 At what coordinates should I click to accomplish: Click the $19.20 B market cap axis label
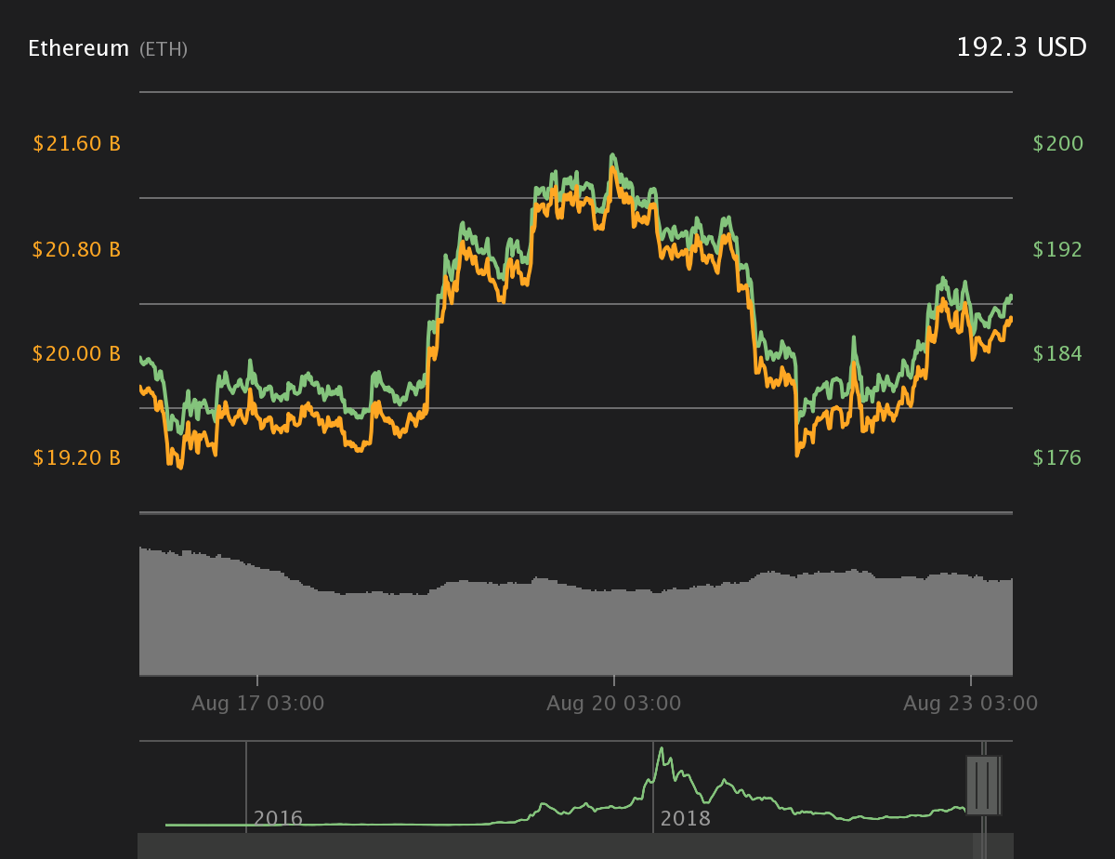[77, 457]
